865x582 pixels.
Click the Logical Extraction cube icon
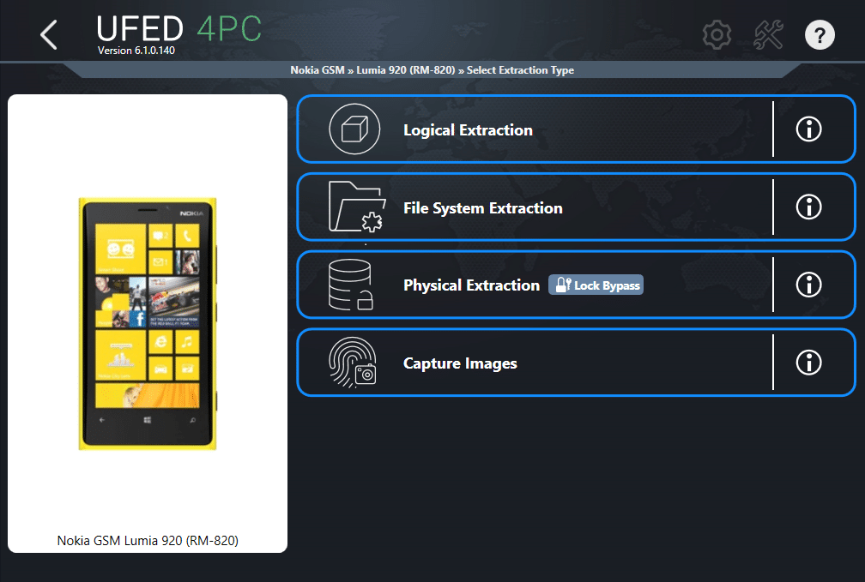pos(354,129)
